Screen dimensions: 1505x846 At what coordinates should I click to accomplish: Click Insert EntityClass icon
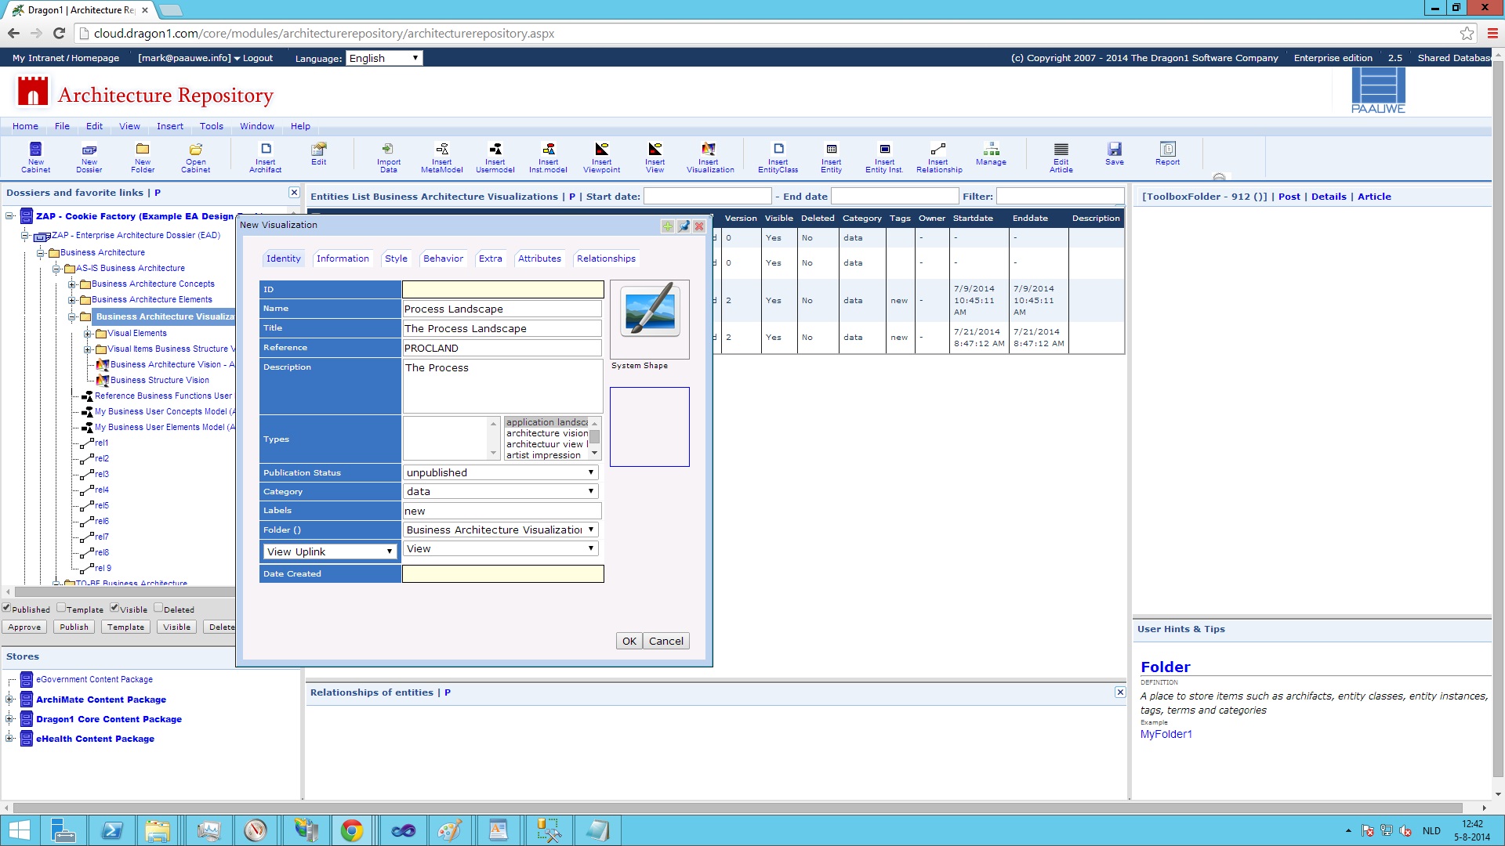tap(778, 157)
